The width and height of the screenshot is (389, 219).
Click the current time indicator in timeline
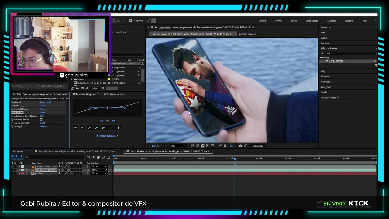[235, 158]
